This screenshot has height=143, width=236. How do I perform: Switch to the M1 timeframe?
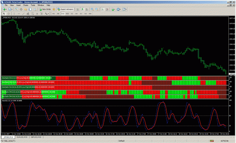[x=54, y=14]
